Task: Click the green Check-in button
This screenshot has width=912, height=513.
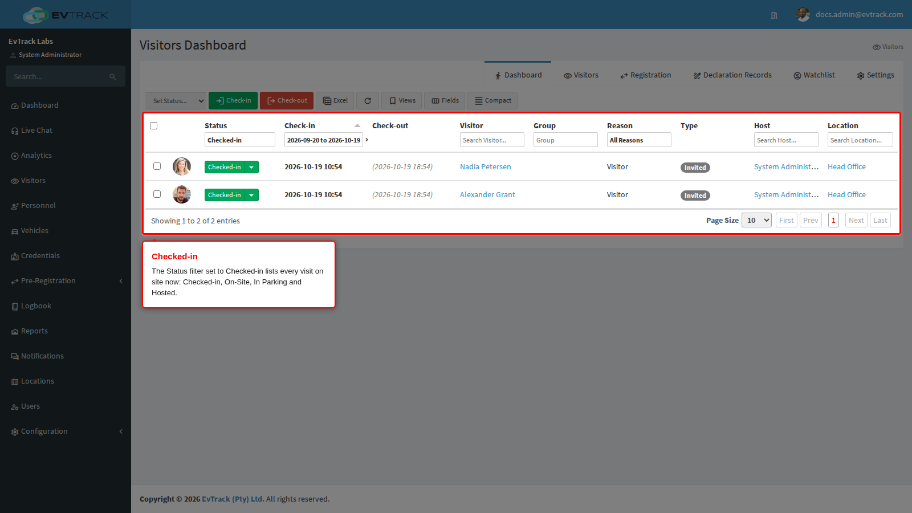Action: [x=233, y=100]
